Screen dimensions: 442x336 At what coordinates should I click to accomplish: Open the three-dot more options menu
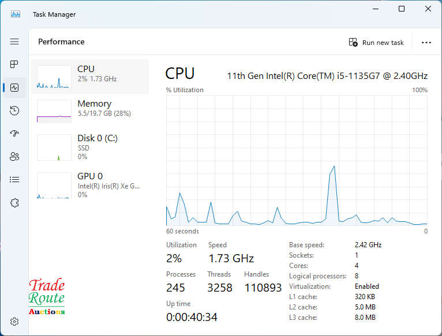(426, 43)
